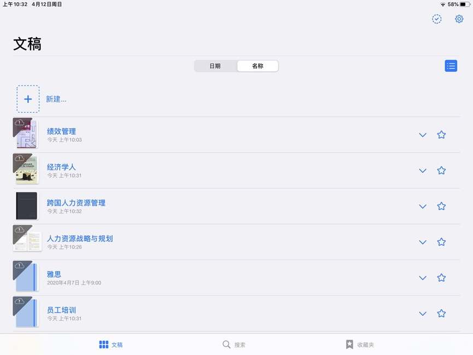This screenshot has height=355, width=473.
Task: Tap the dashed plus icon to create new
Action: (x=28, y=99)
